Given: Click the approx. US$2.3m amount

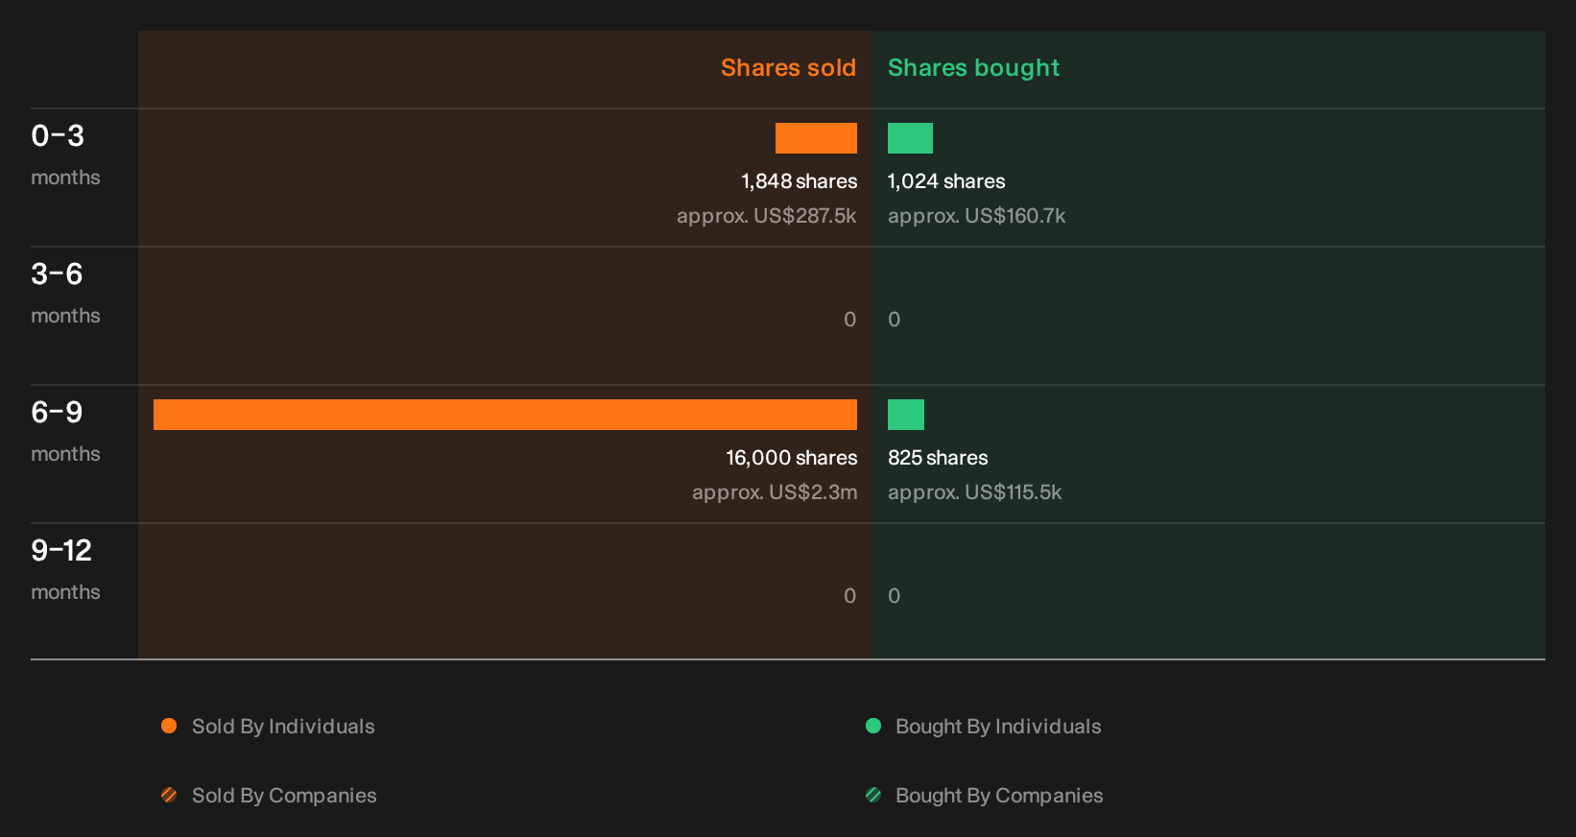Looking at the screenshot, I should tap(775, 492).
